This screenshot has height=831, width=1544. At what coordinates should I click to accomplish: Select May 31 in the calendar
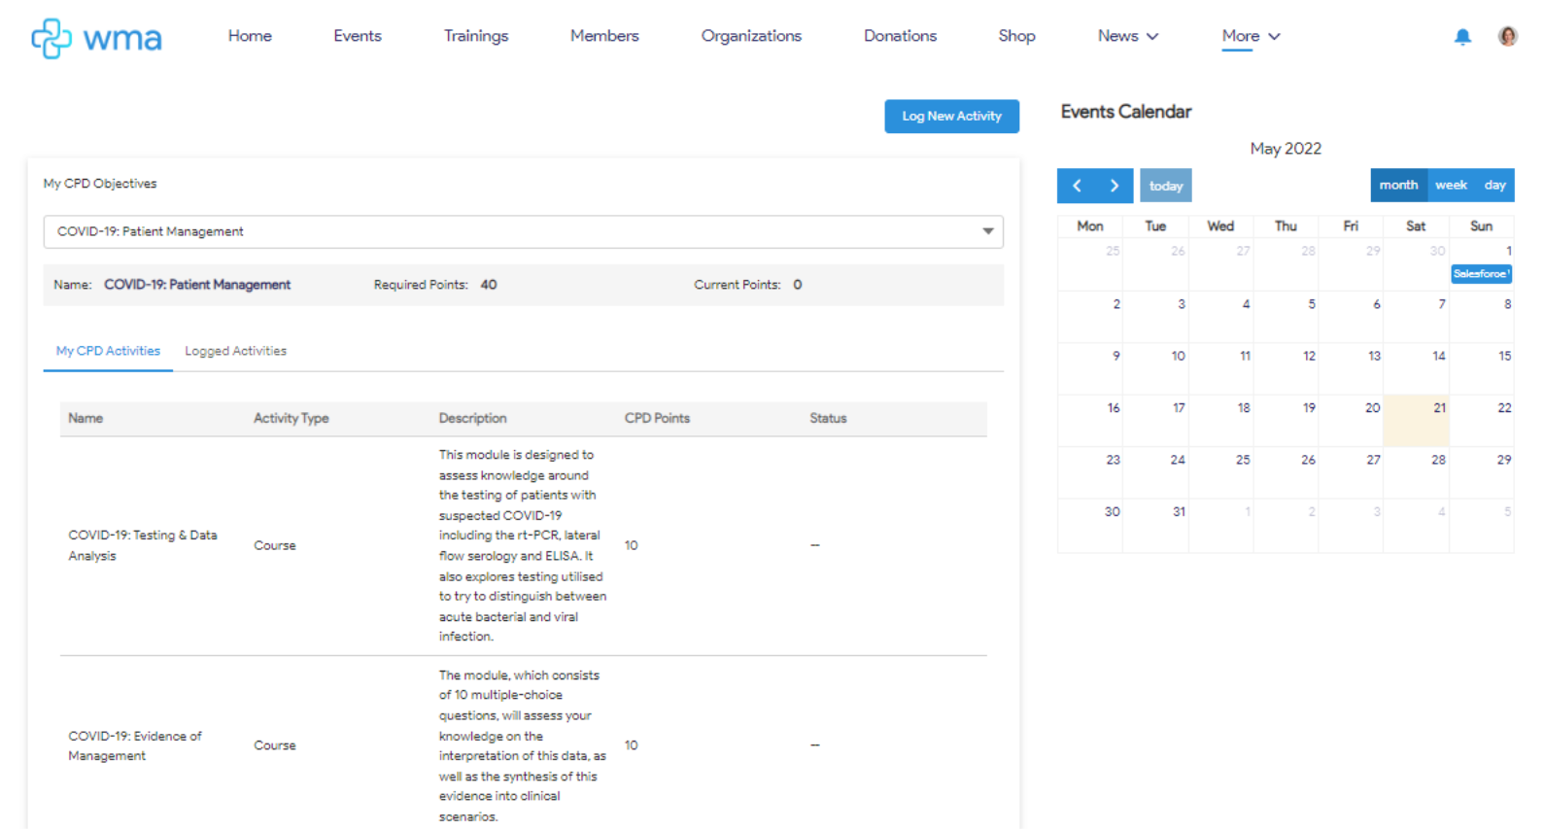tap(1155, 525)
